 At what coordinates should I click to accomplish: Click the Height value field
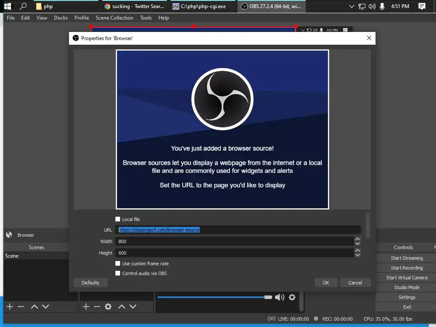[x=235, y=253]
